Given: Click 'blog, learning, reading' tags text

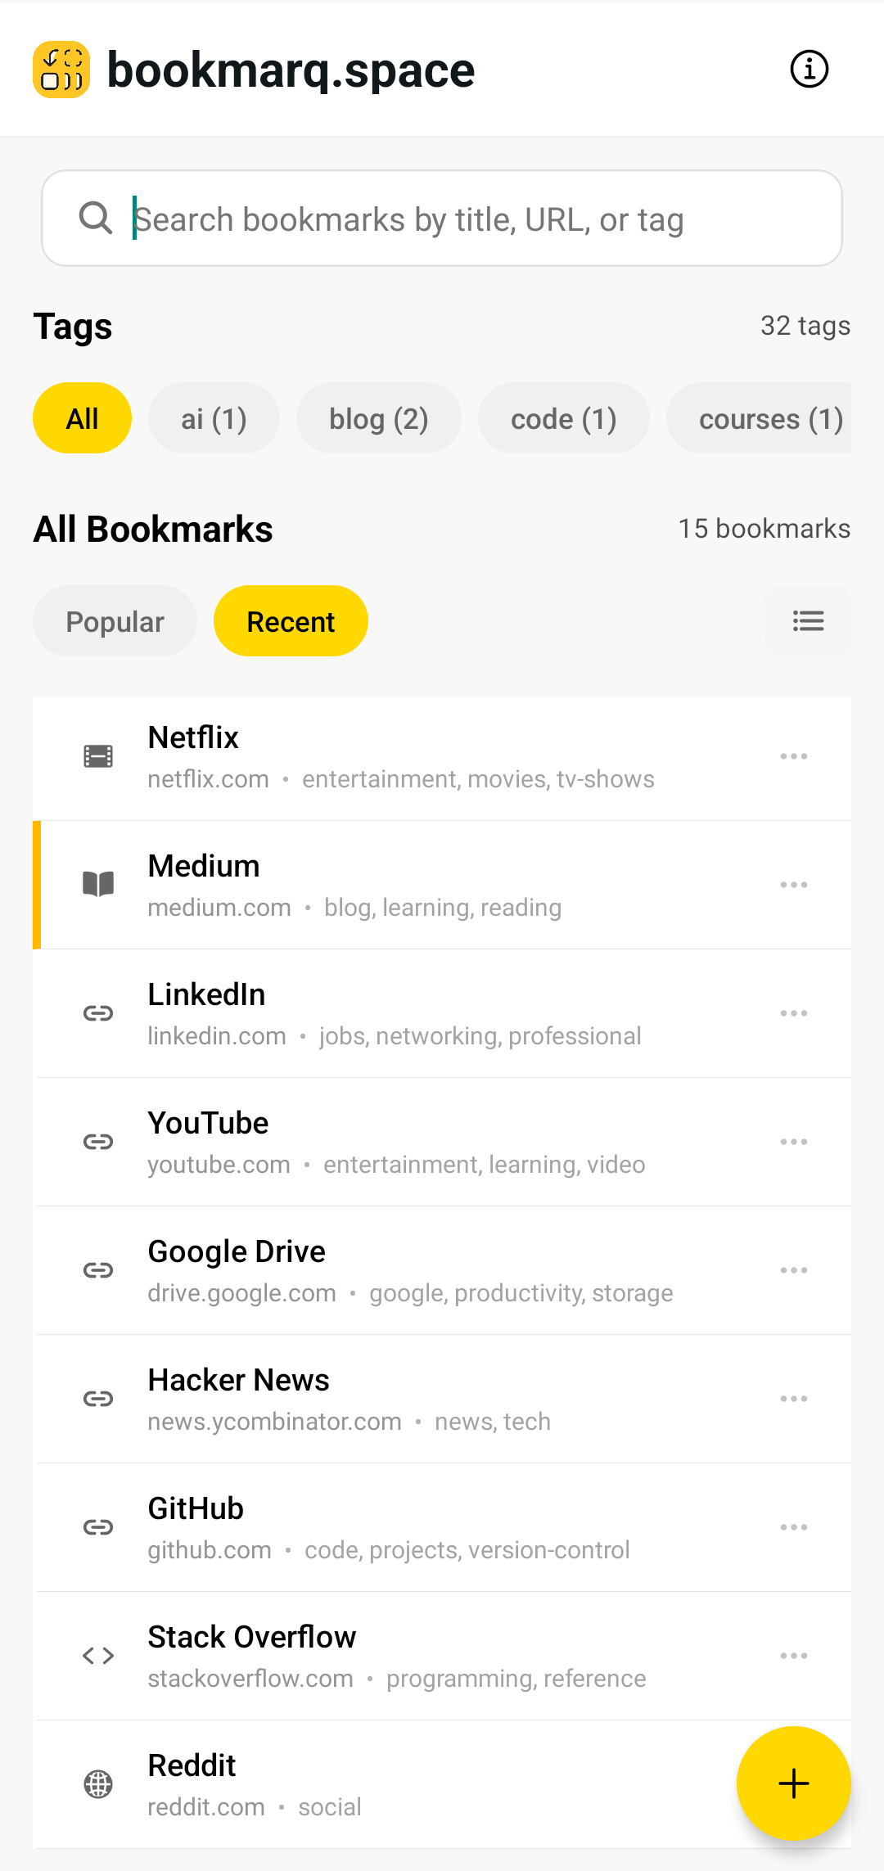Looking at the screenshot, I should pyautogui.click(x=443, y=908).
